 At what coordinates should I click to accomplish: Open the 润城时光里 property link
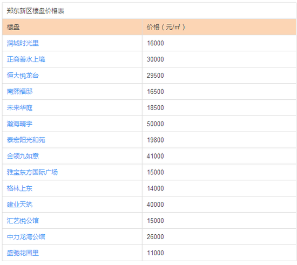click(x=23, y=43)
